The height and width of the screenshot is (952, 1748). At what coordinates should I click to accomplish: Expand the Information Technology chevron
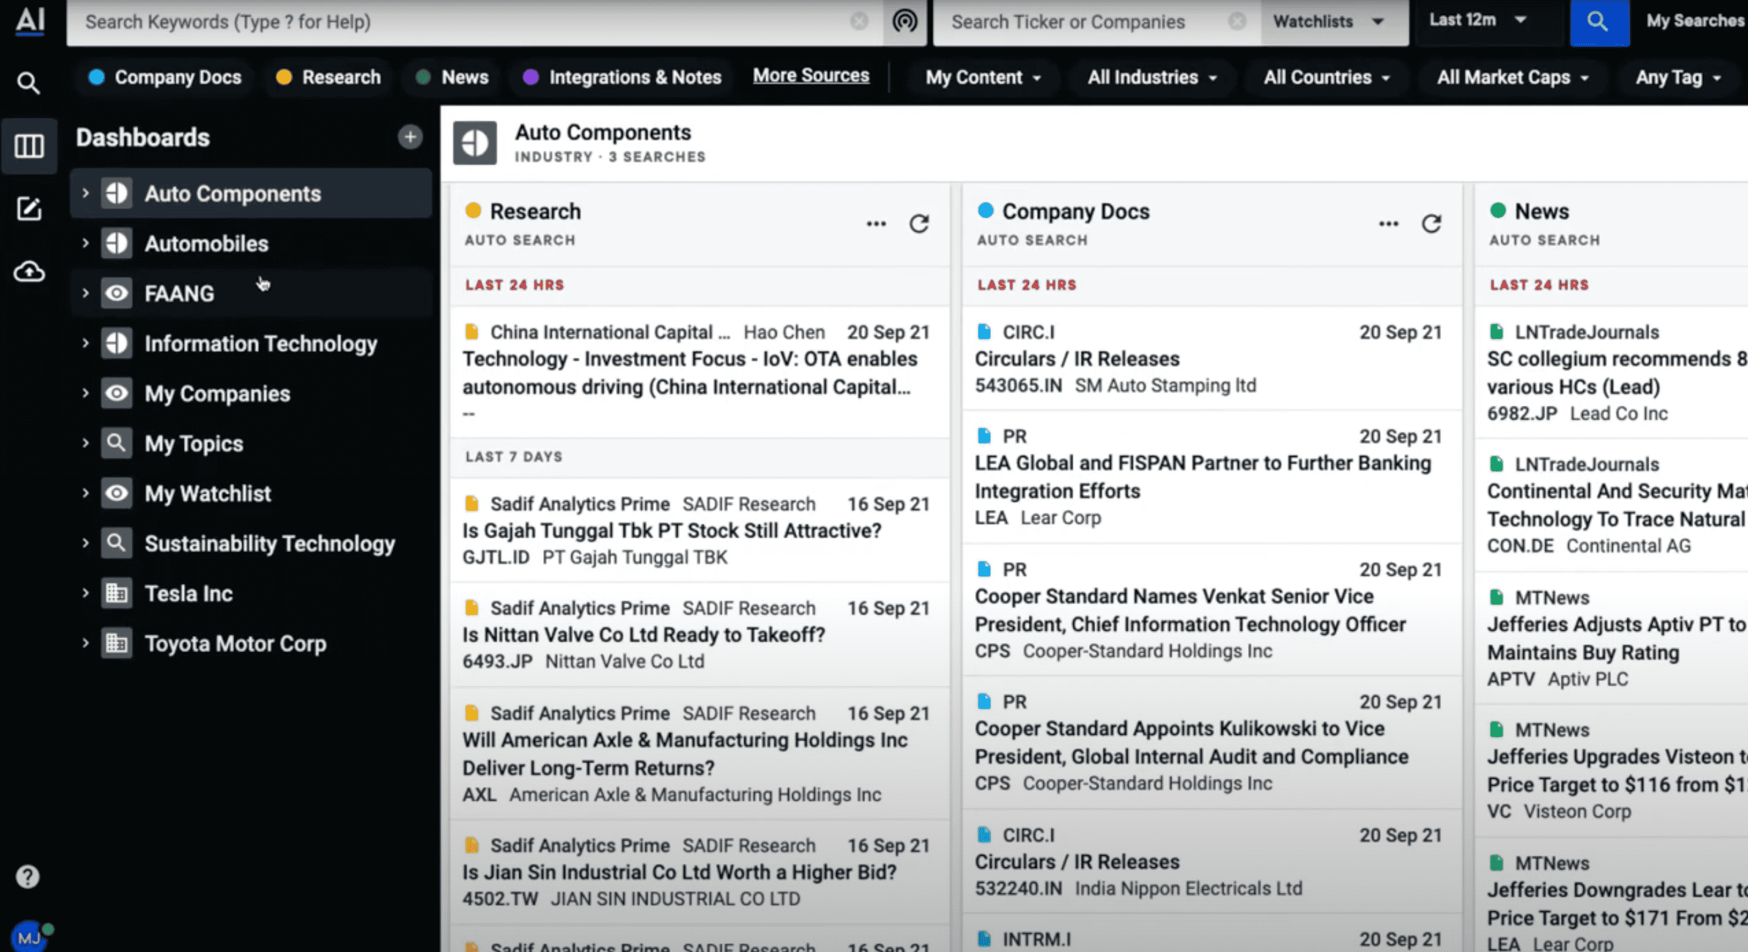point(85,343)
